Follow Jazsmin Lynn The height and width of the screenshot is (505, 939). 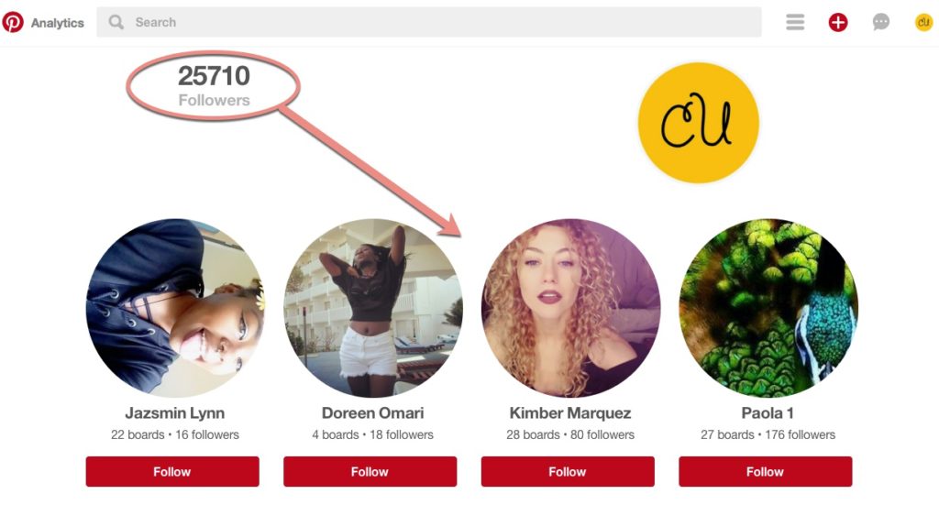[172, 471]
